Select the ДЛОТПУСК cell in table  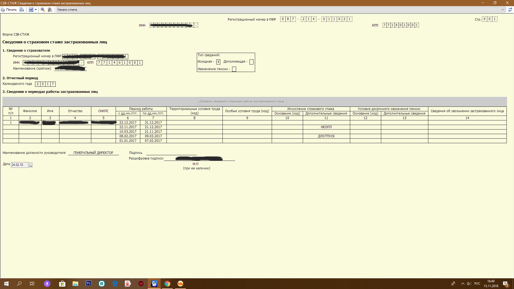coord(326,136)
